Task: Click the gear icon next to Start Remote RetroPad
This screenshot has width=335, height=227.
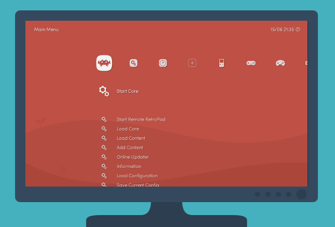Action: [x=104, y=119]
